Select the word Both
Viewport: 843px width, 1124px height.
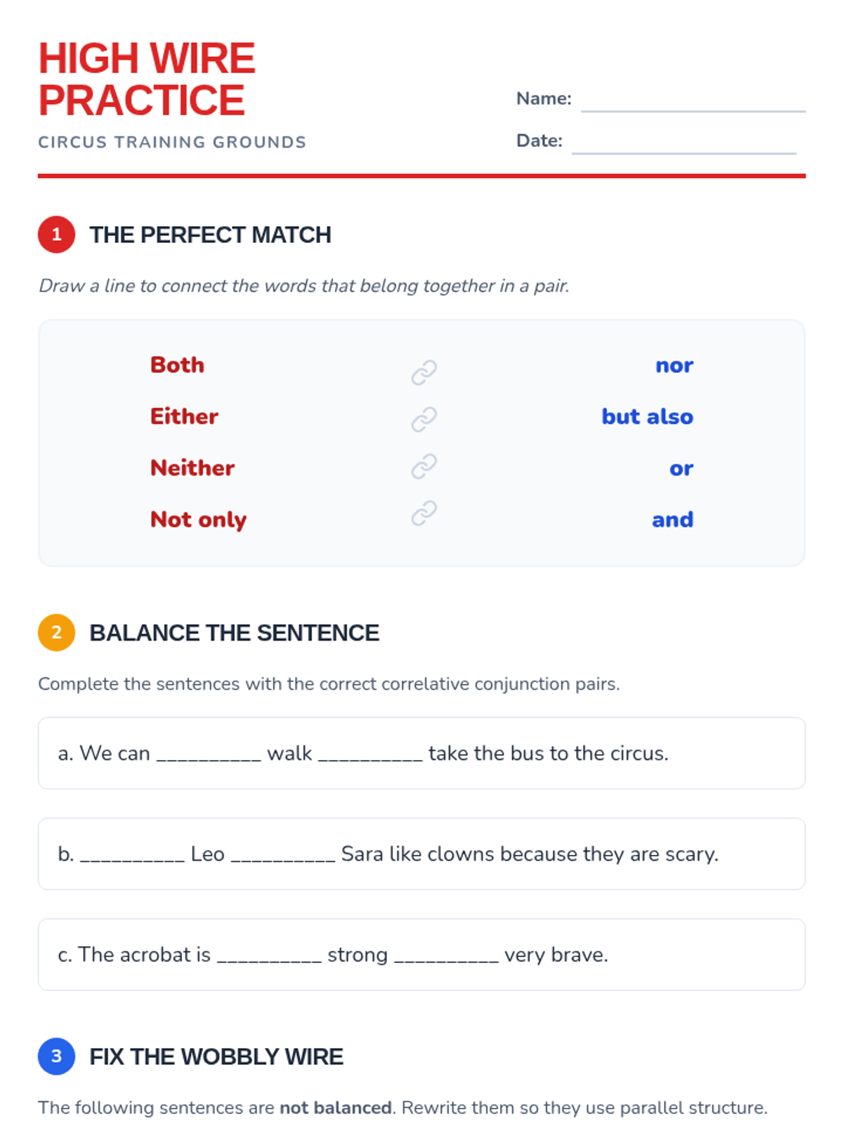tap(177, 365)
